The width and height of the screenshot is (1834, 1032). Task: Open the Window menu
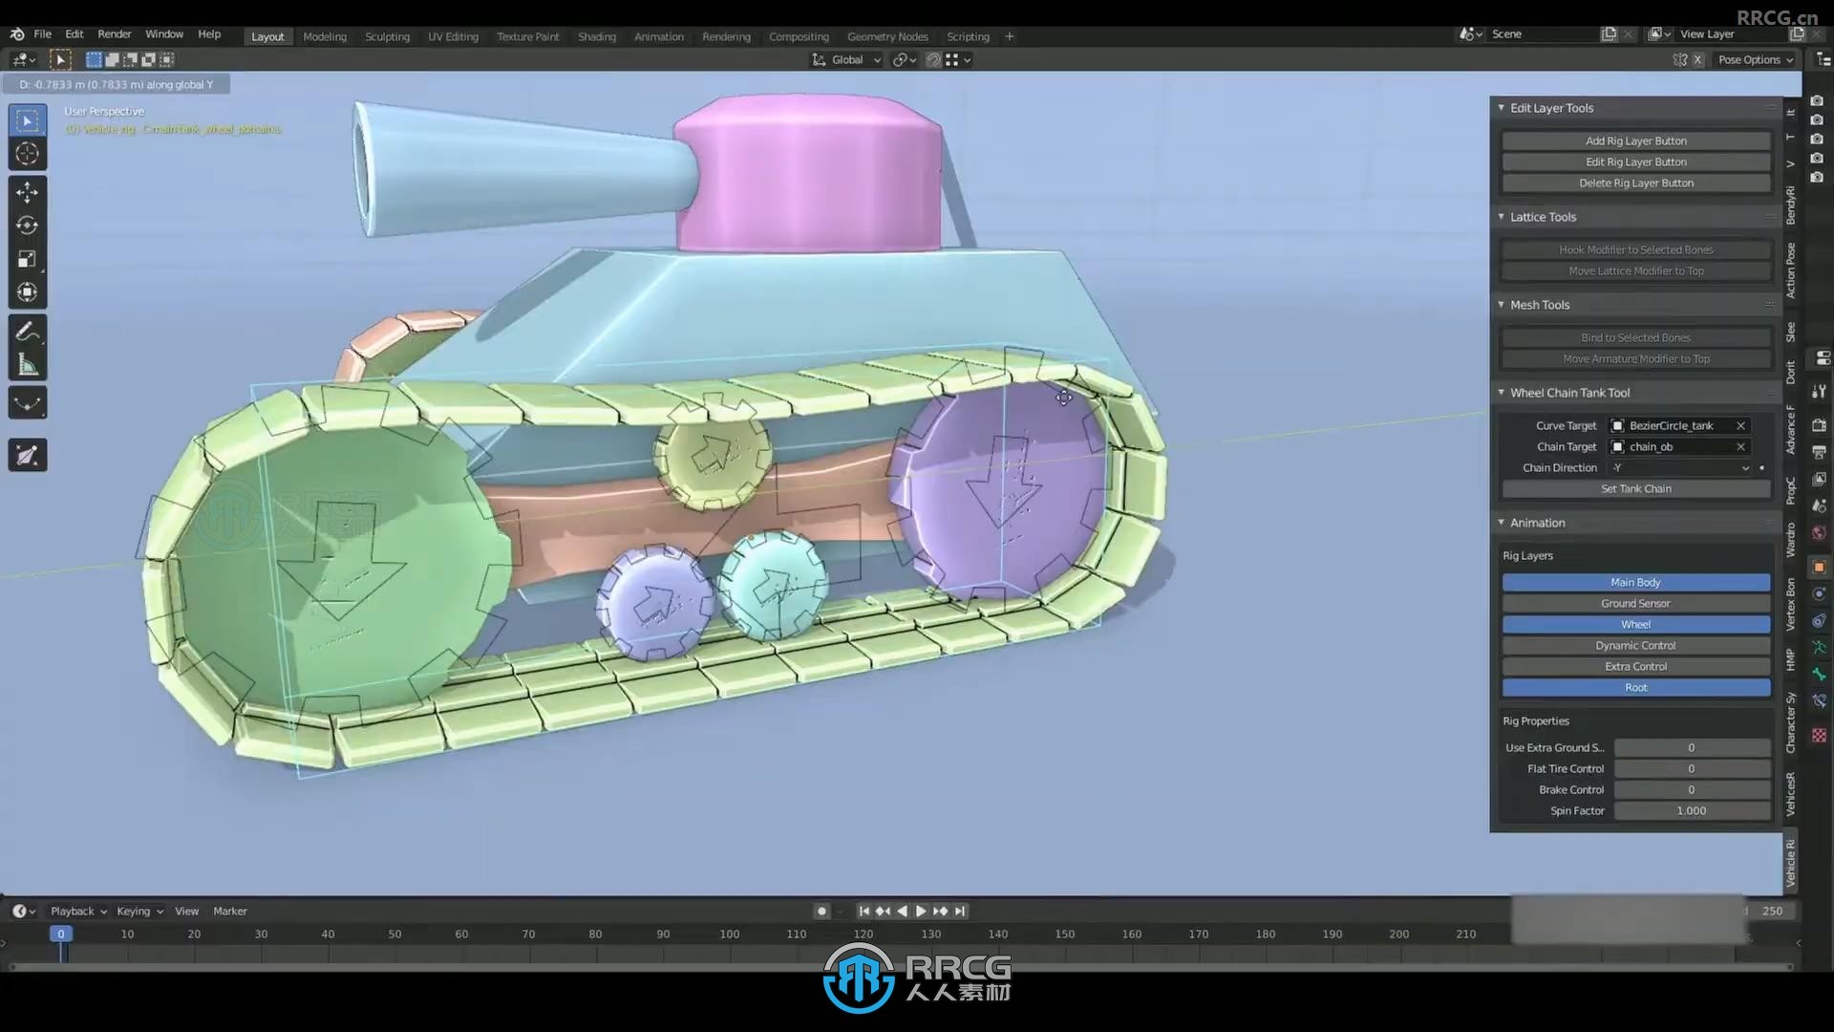click(x=162, y=34)
